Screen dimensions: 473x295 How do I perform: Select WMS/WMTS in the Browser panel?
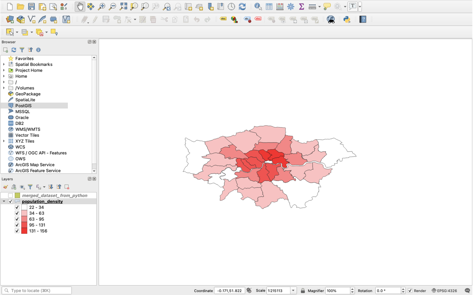pyautogui.click(x=27, y=129)
